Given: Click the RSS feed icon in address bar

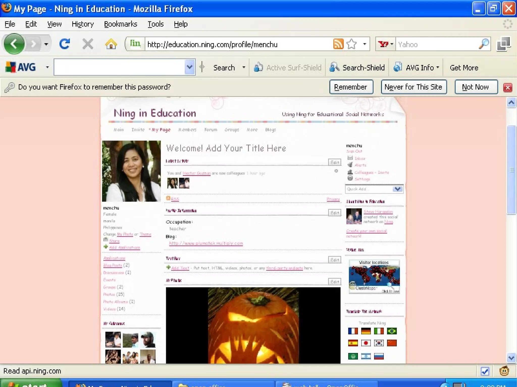Looking at the screenshot, I should pos(338,44).
